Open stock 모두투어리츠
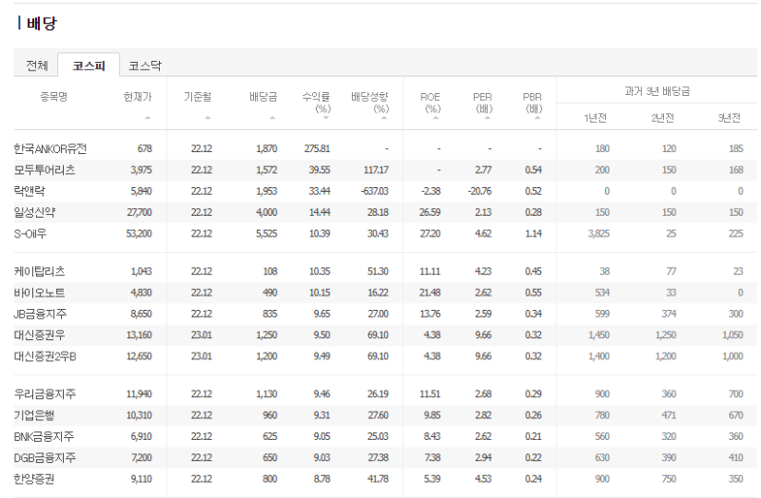761x498 pixels. (44, 170)
